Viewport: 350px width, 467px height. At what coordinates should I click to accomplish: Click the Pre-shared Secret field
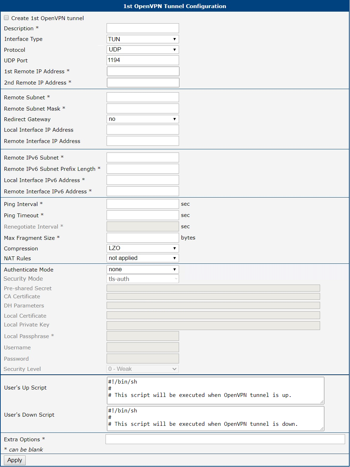tap(213, 288)
